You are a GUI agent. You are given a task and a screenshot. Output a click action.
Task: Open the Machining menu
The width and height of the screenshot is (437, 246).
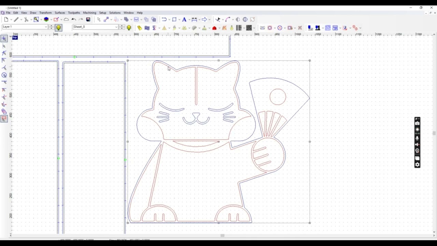tap(89, 13)
